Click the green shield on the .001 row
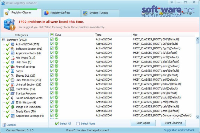Screen dimensions: 200x133 56,39
